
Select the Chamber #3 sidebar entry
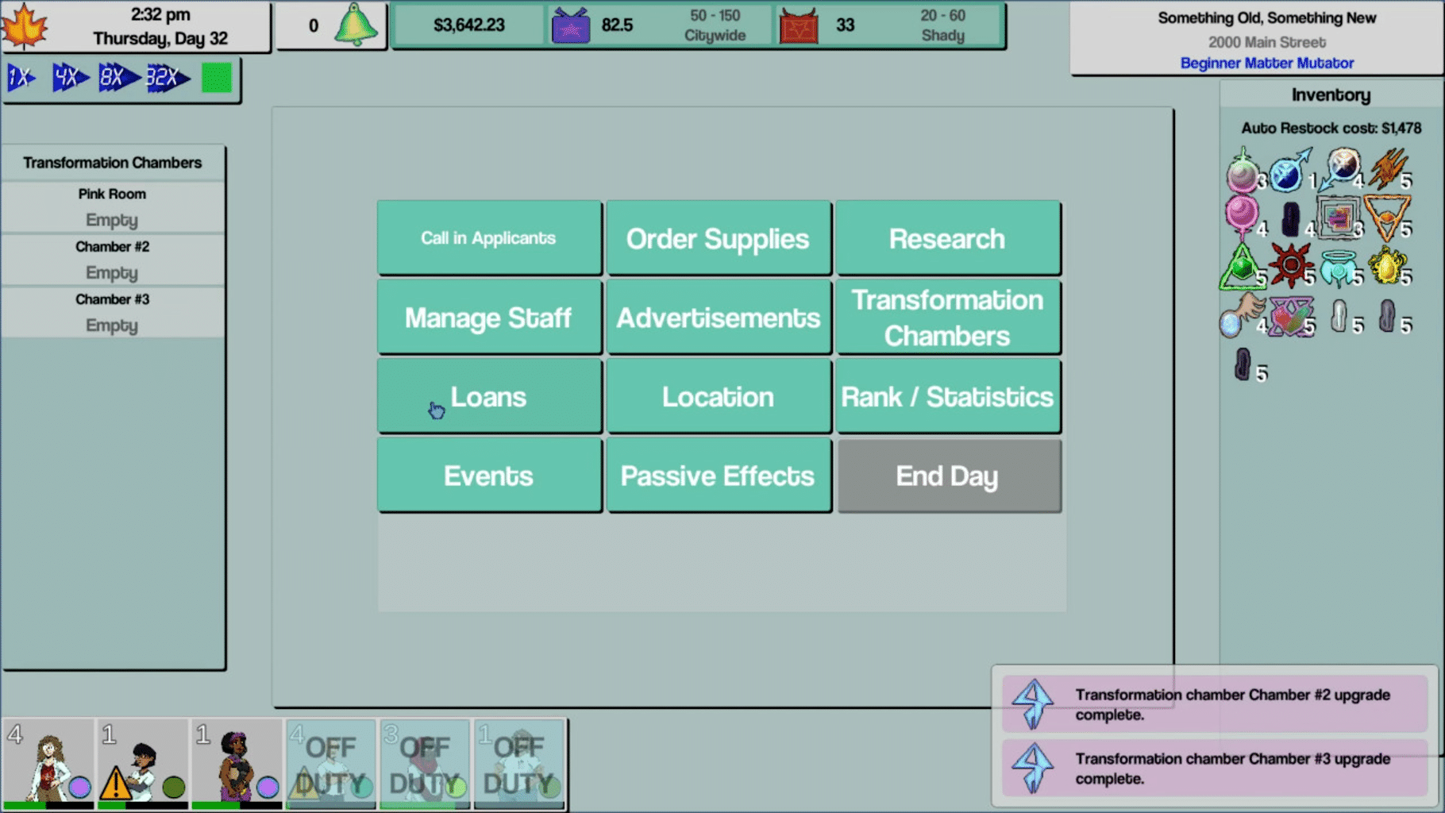[x=113, y=312]
